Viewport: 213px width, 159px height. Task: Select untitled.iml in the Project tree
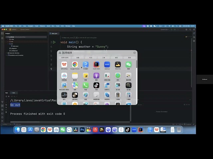click(13, 51)
